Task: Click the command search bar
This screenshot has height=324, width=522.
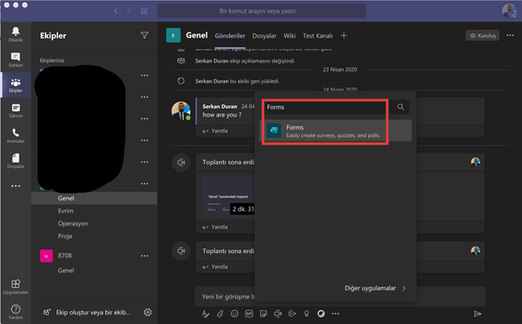Action: coord(261,11)
